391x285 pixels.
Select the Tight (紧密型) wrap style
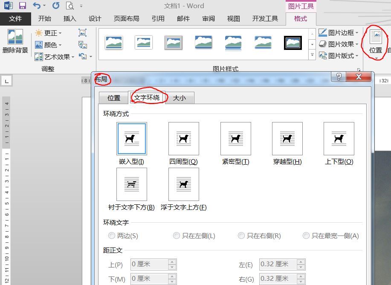coord(236,139)
